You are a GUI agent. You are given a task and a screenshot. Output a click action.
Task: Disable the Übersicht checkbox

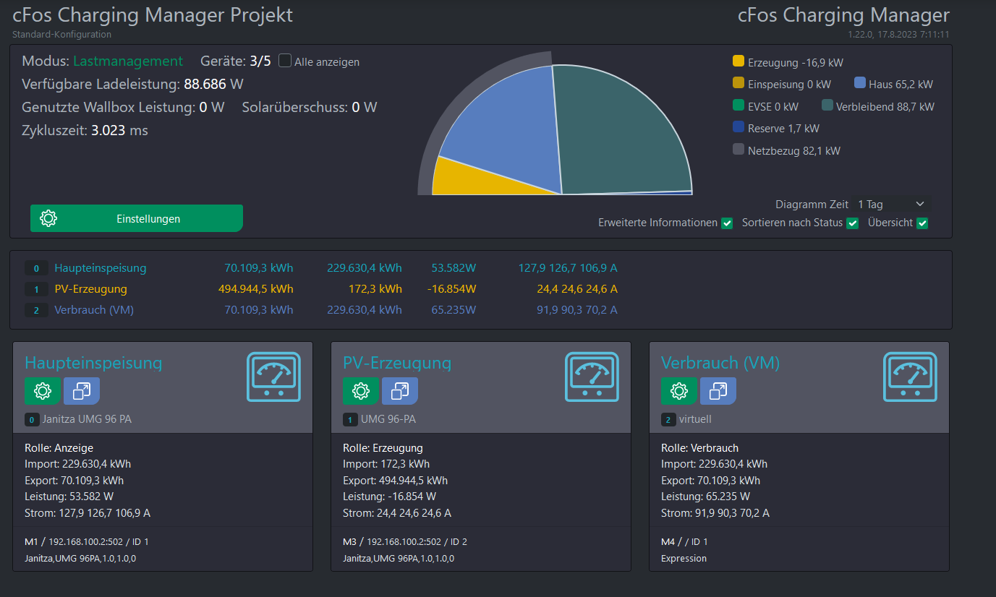922,223
